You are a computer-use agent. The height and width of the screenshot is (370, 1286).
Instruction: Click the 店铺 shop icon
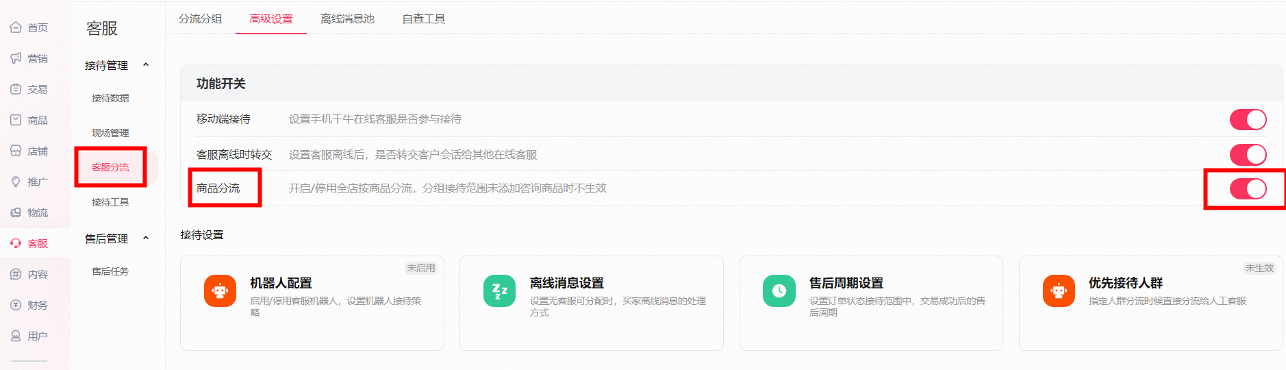coord(16,151)
